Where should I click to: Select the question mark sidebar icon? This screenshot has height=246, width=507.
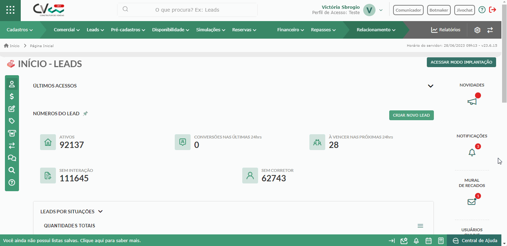pyautogui.click(x=12, y=182)
